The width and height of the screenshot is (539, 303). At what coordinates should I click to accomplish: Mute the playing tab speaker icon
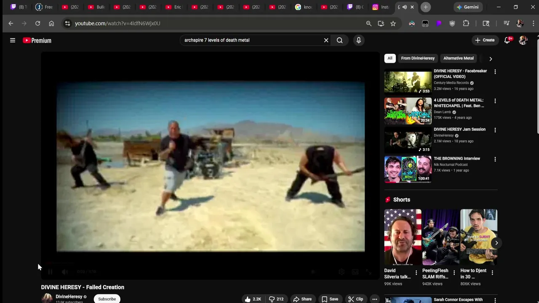point(405,7)
